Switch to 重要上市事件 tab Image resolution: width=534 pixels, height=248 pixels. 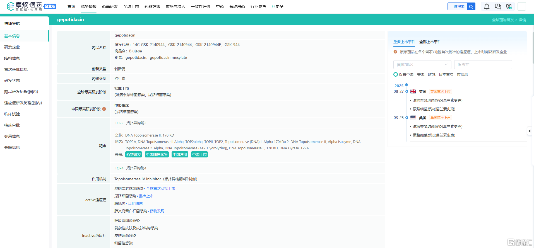404,42
